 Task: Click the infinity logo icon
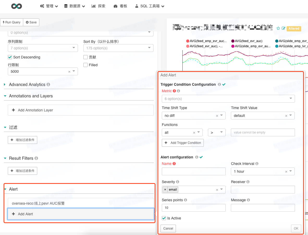[x=16, y=6]
